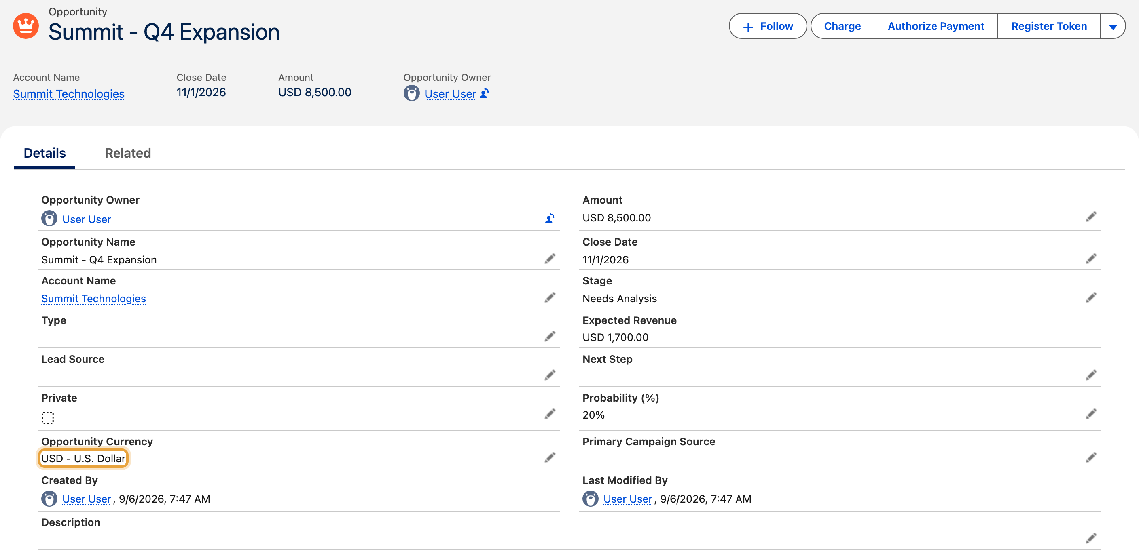1139x560 pixels.
Task: Click Created By user avatar icon
Action: (49, 499)
